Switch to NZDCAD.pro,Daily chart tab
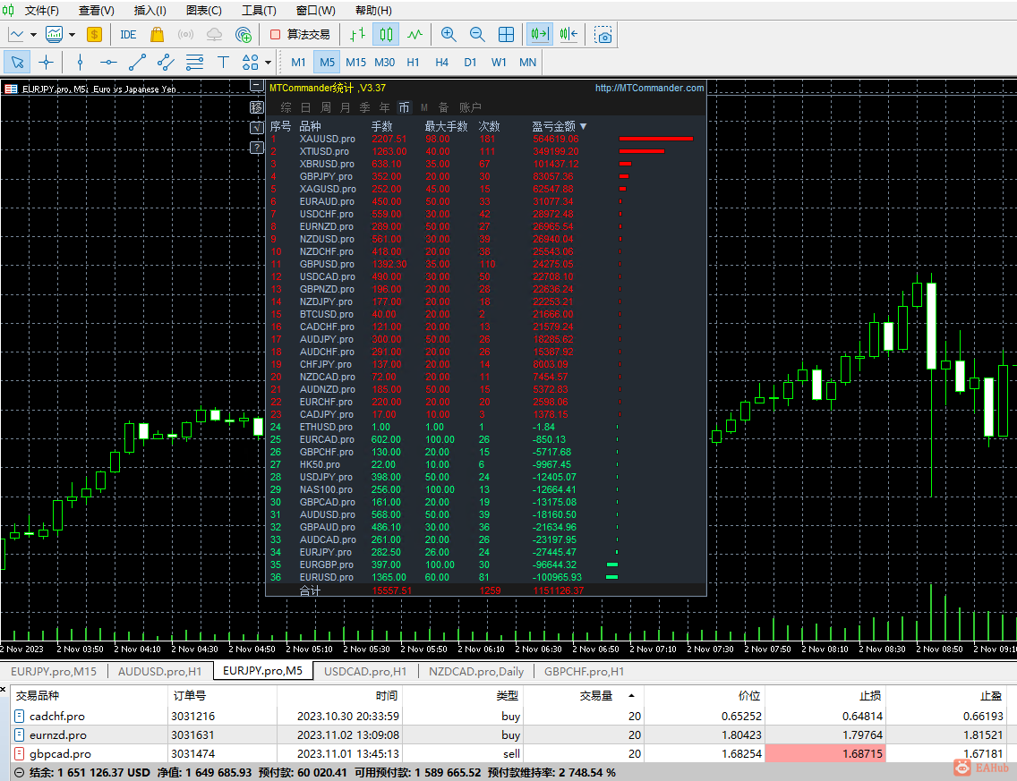Screen dimensions: 1017x781 click(476, 672)
